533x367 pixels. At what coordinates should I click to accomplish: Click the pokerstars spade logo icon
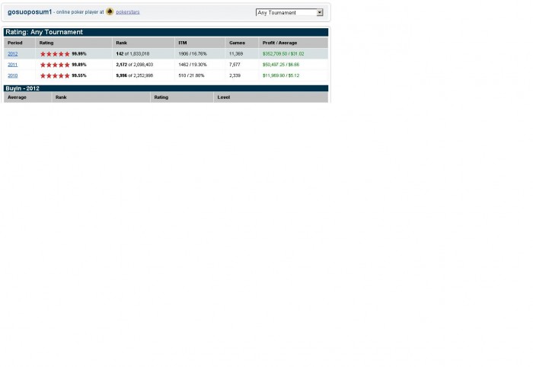[x=110, y=11]
